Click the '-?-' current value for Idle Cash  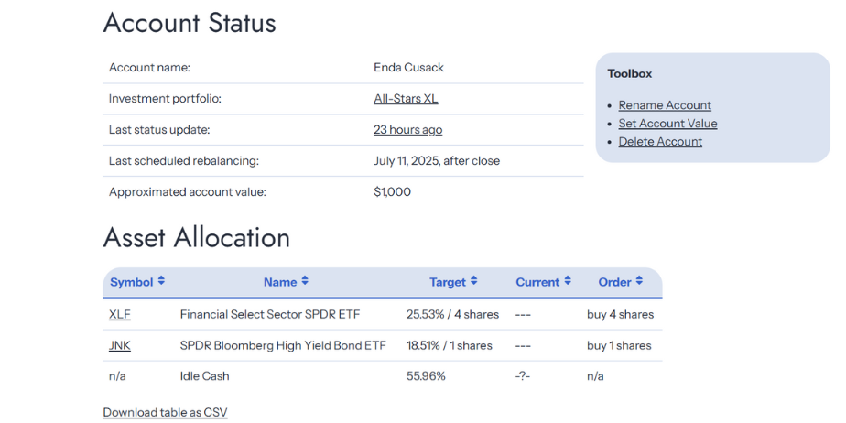click(x=523, y=376)
